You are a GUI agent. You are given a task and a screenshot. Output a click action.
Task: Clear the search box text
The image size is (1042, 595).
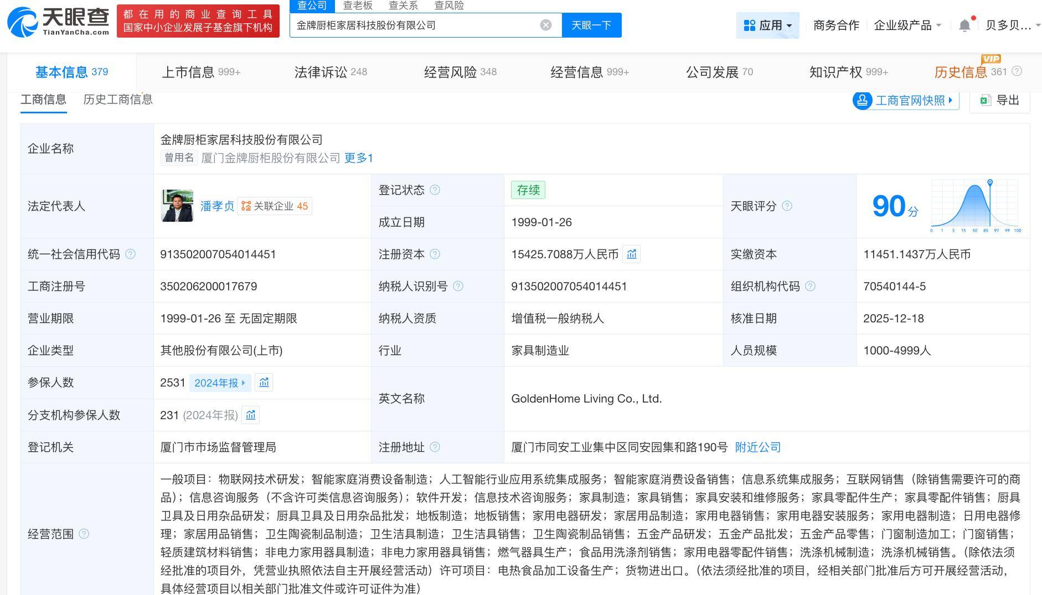545,25
